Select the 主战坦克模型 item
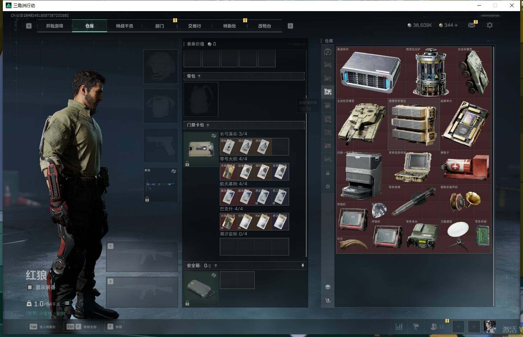 [362, 124]
